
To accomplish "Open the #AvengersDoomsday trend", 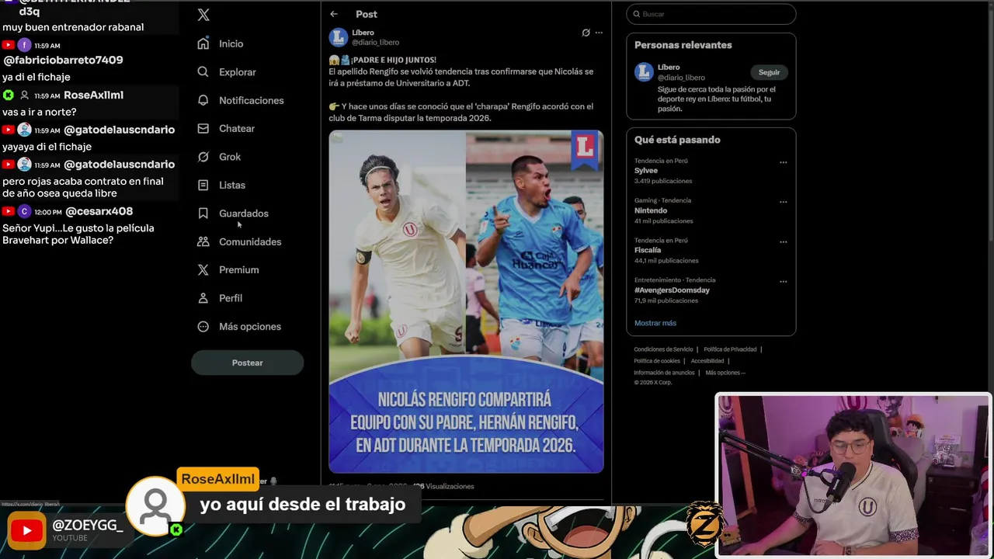I will coord(672,290).
